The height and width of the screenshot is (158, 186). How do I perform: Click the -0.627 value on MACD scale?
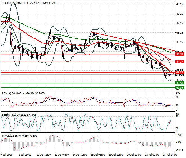[x=180, y=150]
